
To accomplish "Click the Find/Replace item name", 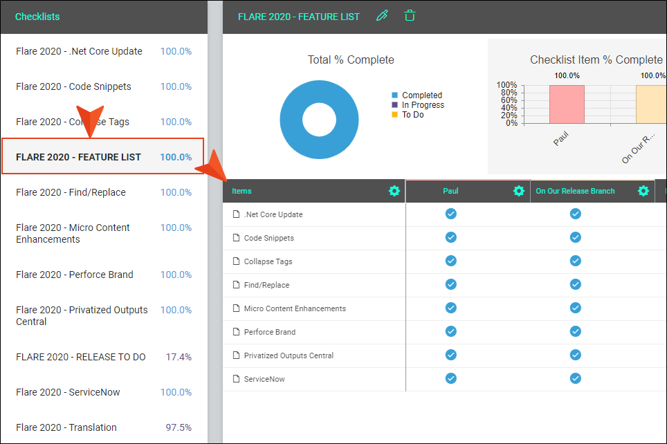I will [x=266, y=285].
